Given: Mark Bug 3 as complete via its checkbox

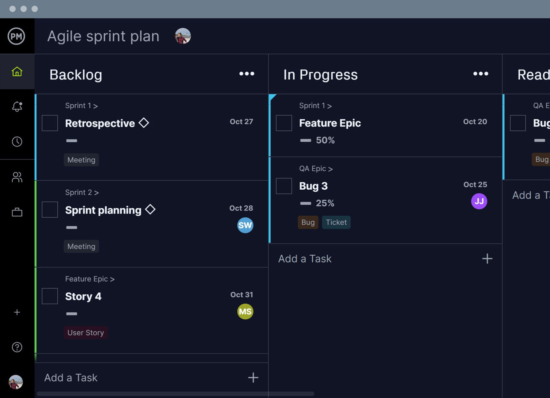Looking at the screenshot, I should [x=284, y=186].
